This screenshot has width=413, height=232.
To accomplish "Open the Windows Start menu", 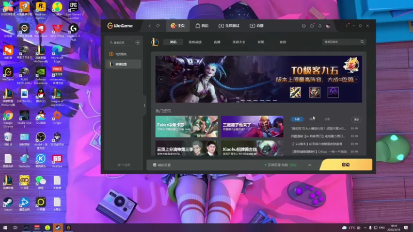I will tap(5, 227).
